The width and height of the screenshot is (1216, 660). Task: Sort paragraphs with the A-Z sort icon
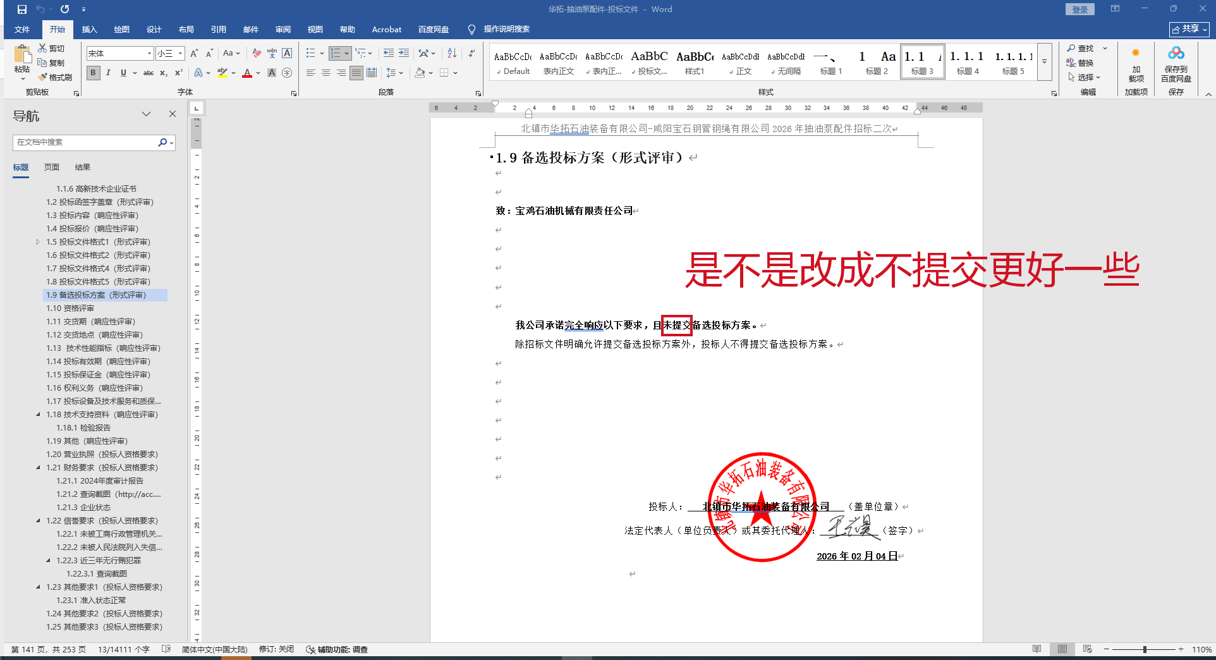point(452,53)
